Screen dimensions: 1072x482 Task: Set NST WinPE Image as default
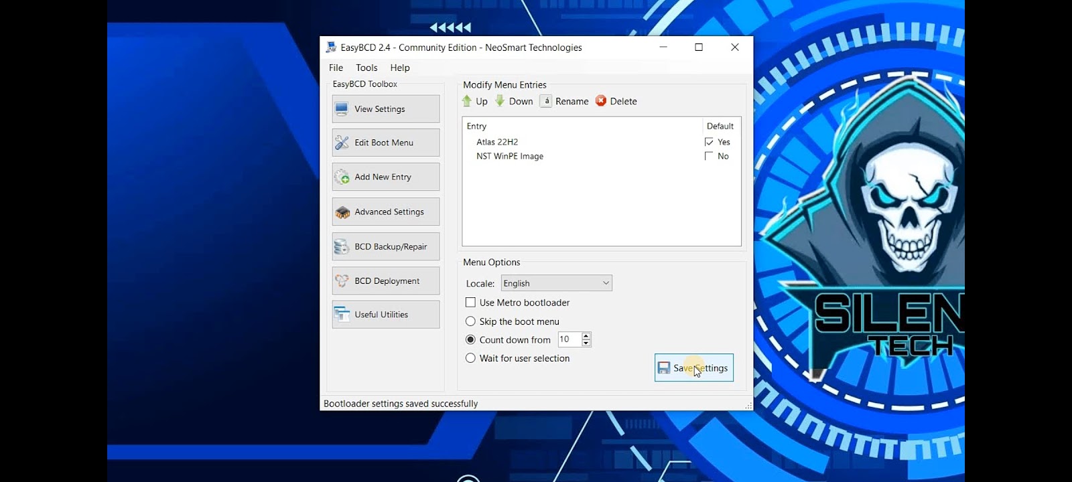(709, 156)
